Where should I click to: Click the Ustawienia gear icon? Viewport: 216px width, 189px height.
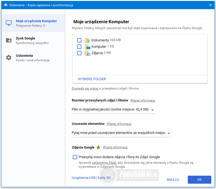[9, 58]
